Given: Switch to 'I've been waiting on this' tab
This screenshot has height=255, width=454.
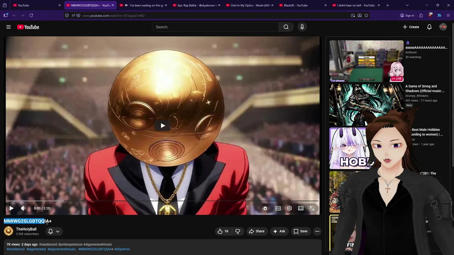Looking at the screenshot, I should coord(144,5).
